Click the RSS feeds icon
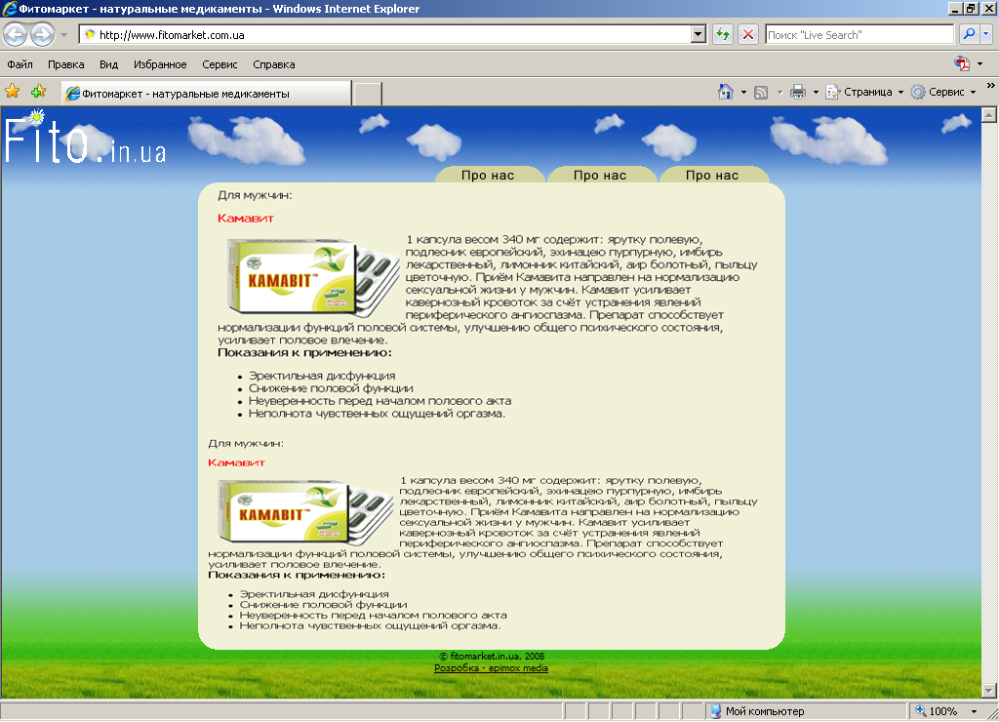 [x=761, y=93]
